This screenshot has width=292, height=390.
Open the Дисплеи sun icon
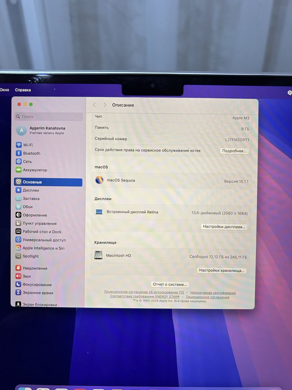(19, 190)
